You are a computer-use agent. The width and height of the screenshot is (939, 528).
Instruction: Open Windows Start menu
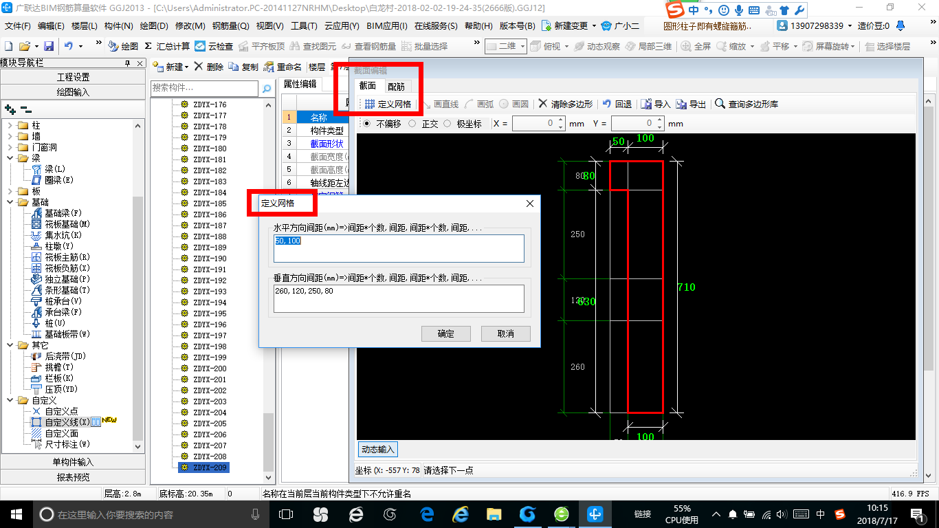[16, 514]
